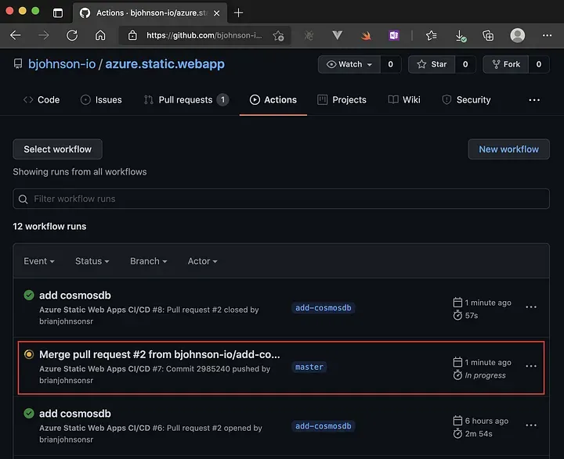Open the Merge pull request #2 run

tap(159, 354)
